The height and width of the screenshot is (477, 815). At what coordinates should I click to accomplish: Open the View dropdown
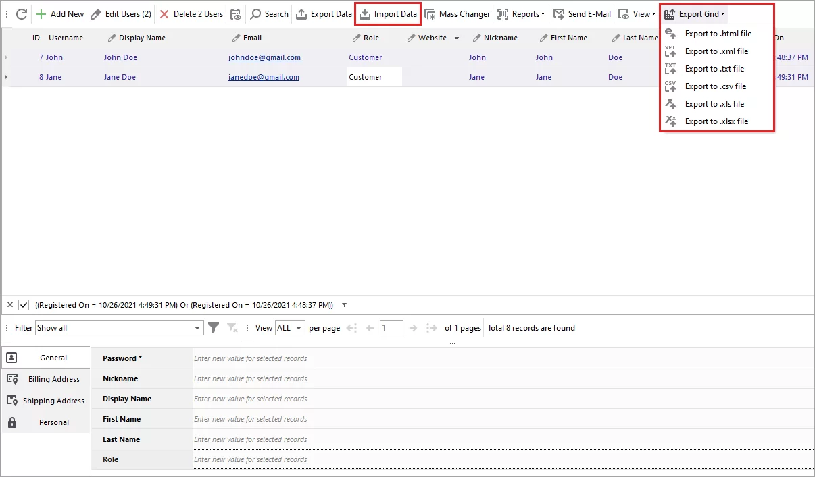tap(635, 13)
